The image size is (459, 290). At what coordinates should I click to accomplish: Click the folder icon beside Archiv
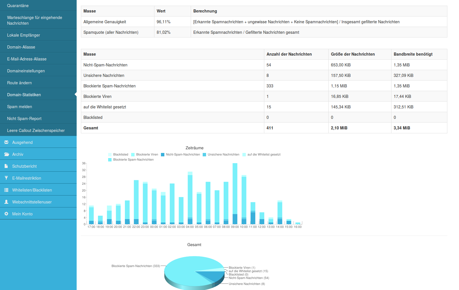[x=7, y=154]
